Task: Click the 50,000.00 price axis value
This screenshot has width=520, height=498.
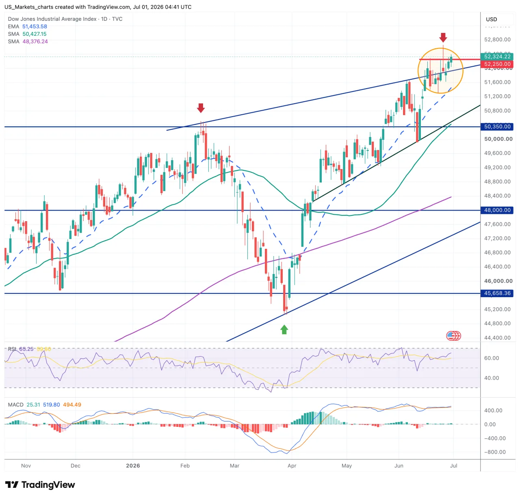Action: point(498,139)
